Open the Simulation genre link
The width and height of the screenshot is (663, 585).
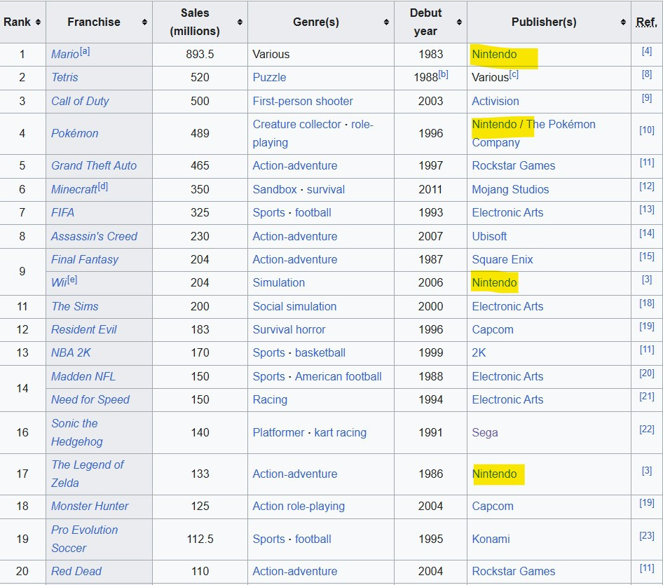[x=279, y=282]
